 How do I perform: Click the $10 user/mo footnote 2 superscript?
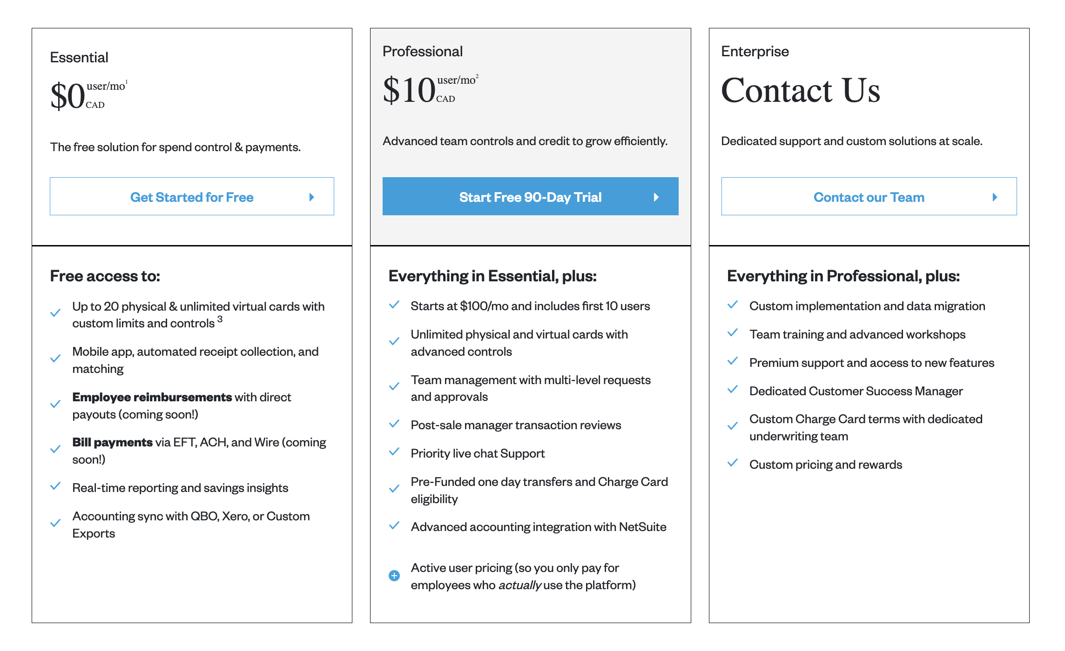pyautogui.click(x=477, y=76)
